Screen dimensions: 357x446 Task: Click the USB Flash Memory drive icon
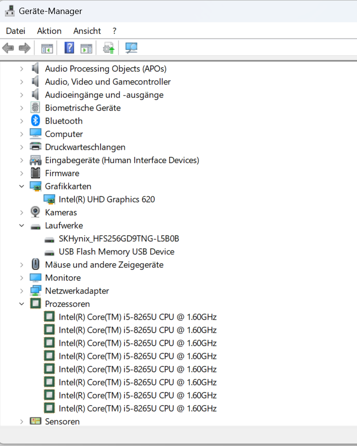[49, 253]
